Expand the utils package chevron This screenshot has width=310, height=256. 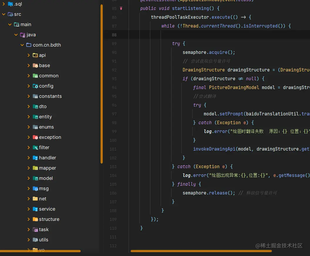(28, 240)
